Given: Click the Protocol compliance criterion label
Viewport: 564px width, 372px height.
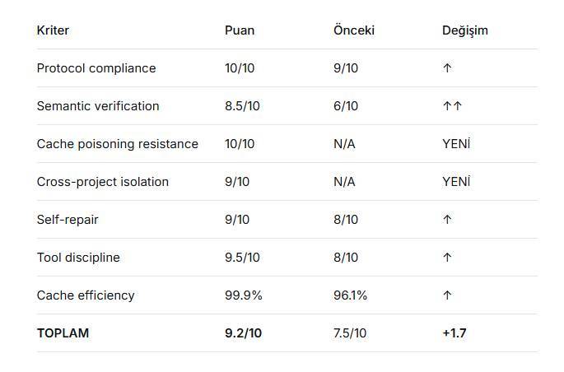Looking at the screenshot, I should [96, 68].
